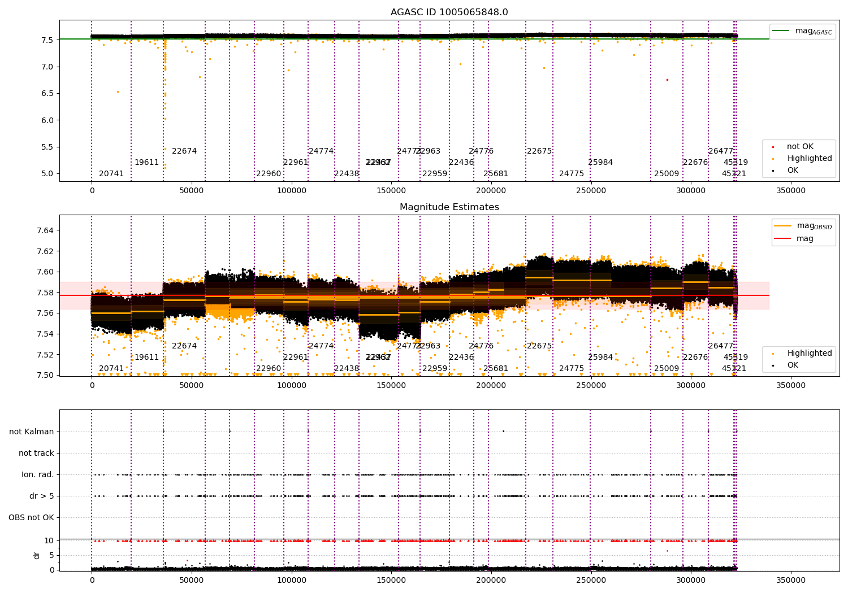Click OBSID label 25009 in top plot

tap(667, 174)
